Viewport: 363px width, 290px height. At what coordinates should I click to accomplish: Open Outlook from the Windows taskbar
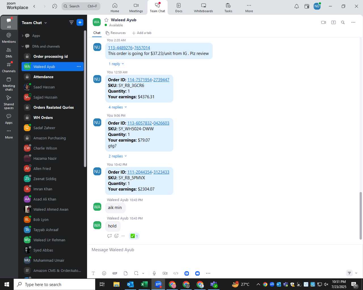pyautogui.click(x=130, y=284)
